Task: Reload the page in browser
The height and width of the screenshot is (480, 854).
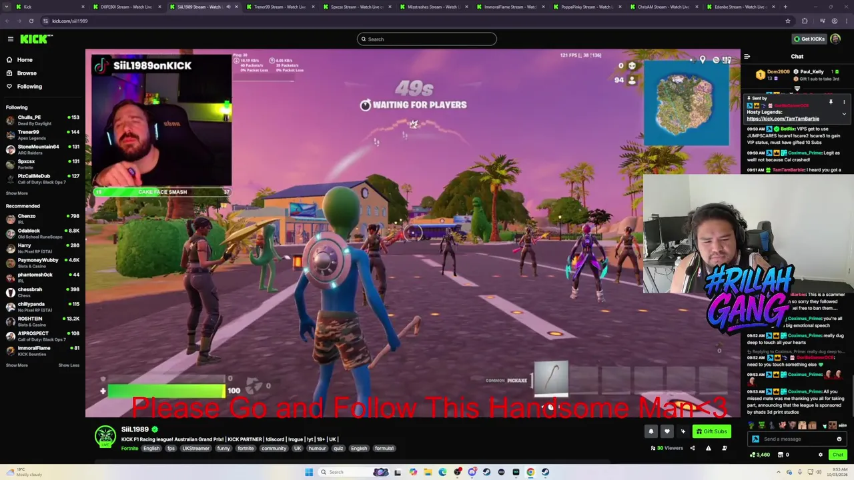Action: (x=31, y=21)
